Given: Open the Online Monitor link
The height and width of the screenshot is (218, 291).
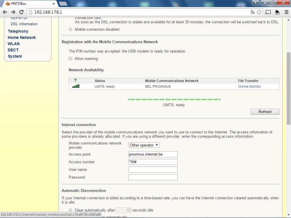Looking at the screenshot, I should 249,86.
